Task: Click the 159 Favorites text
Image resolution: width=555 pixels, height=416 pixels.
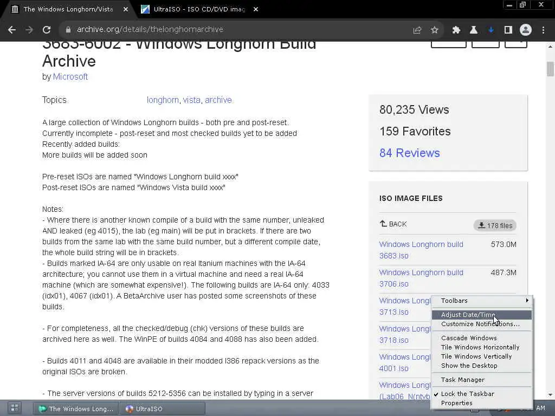Action: [x=415, y=131]
